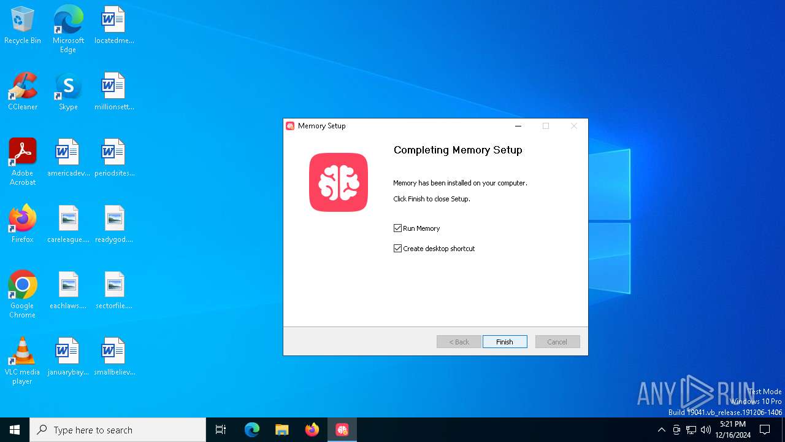This screenshot has width=785, height=442.
Task: Select the eachlaws image file icon
Action: pyautogui.click(x=68, y=290)
